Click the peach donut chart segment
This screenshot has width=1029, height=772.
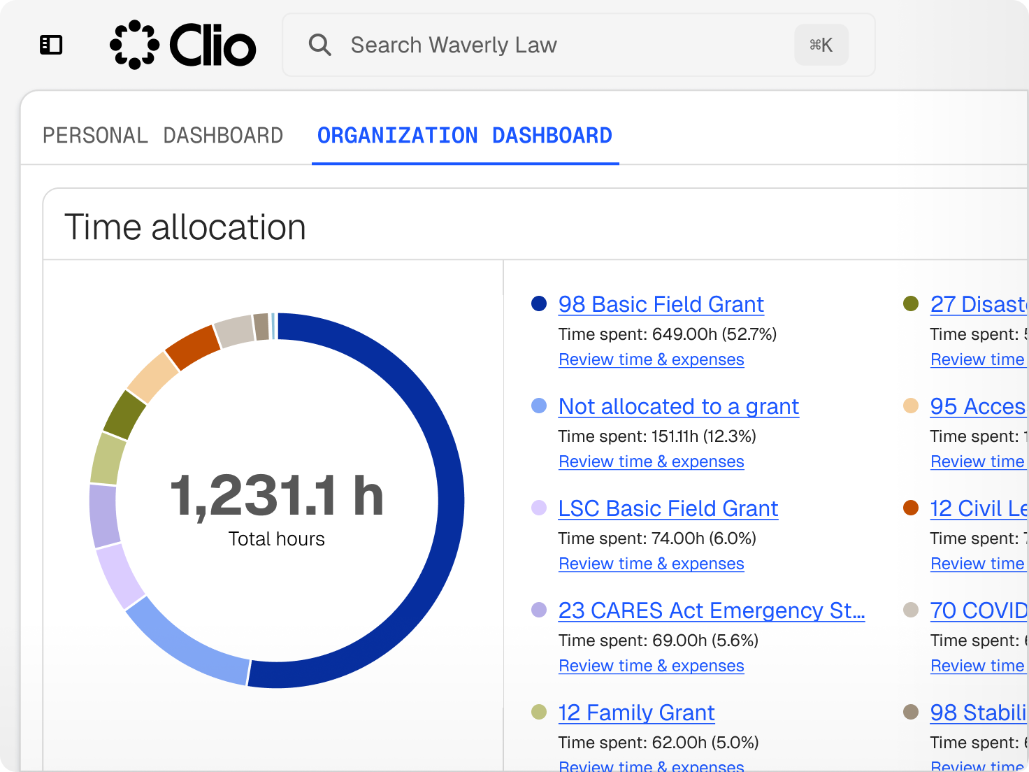[x=152, y=378]
